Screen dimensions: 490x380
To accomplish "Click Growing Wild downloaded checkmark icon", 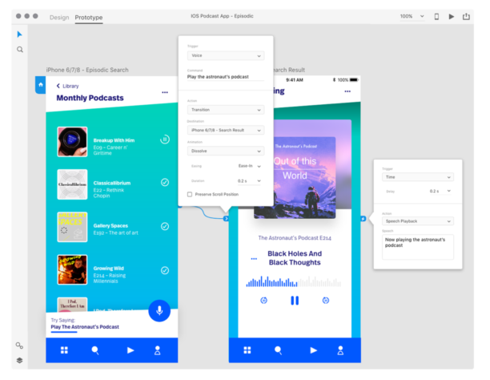I will point(165,270).
